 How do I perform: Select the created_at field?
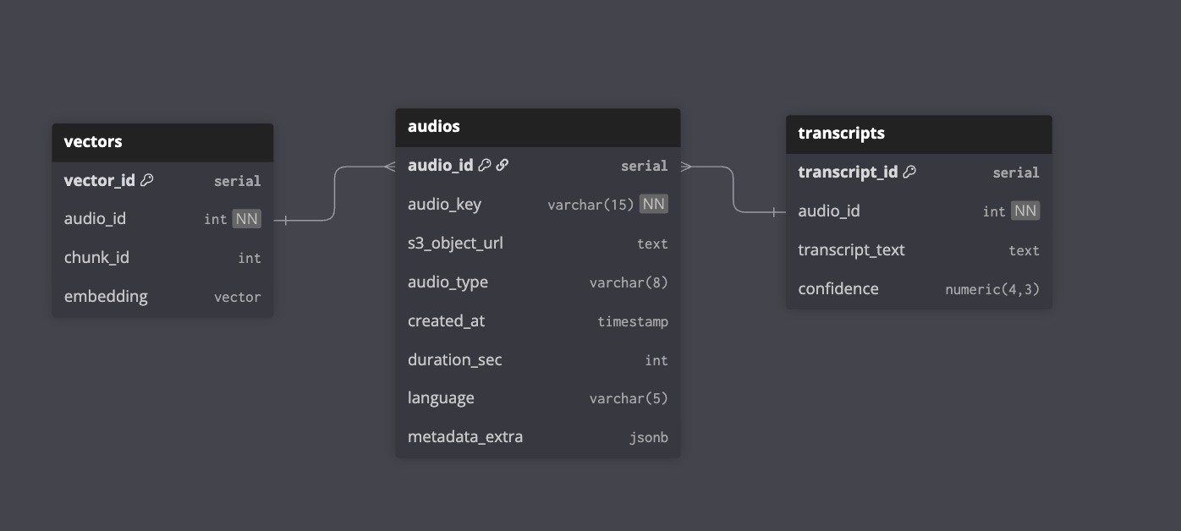click(x=538, y=321)
